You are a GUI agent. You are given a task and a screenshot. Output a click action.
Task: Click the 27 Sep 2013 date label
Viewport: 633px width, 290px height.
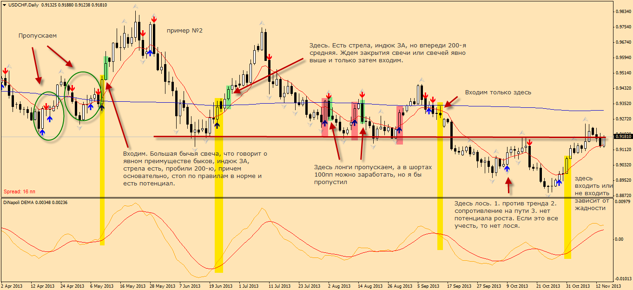(489, 286)
